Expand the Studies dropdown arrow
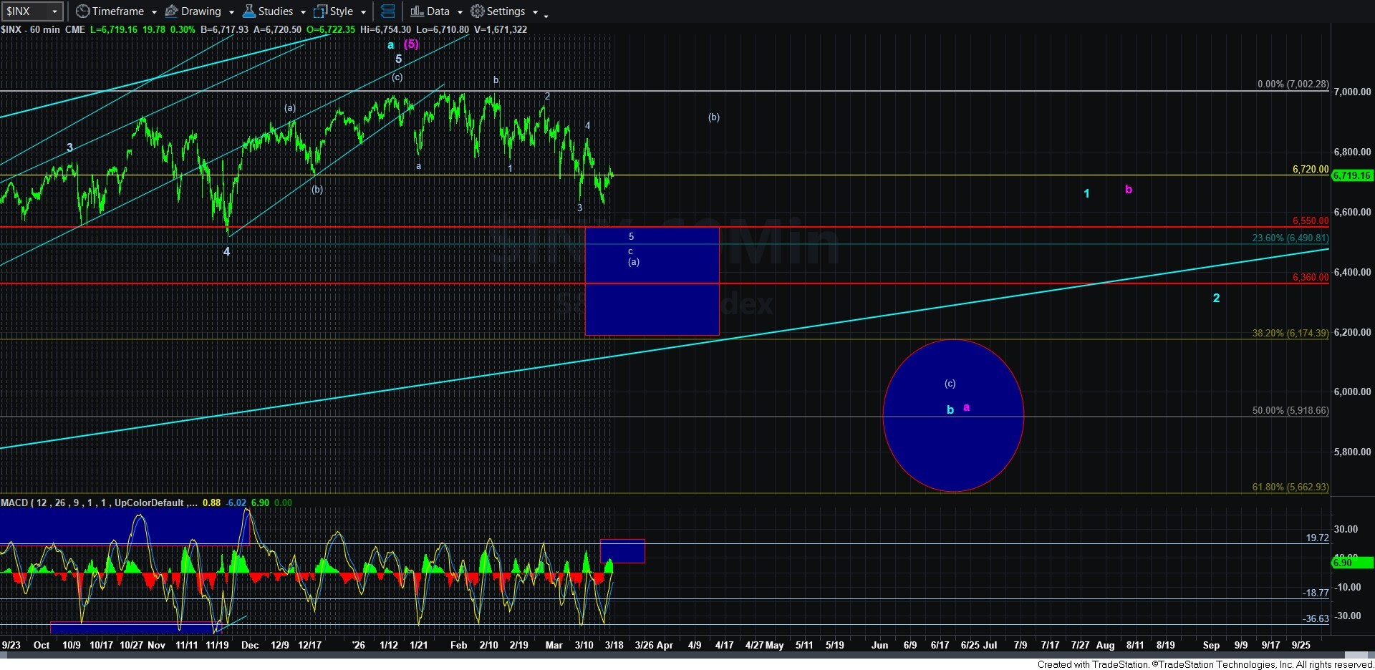Viewport: 1375px width, 670px height. pos(303,12)
